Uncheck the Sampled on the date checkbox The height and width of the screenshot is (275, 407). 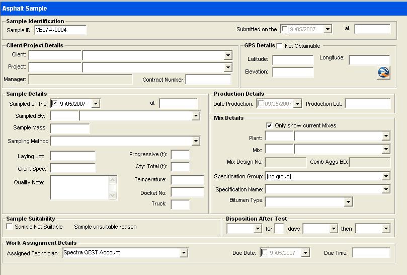point(55,104)
